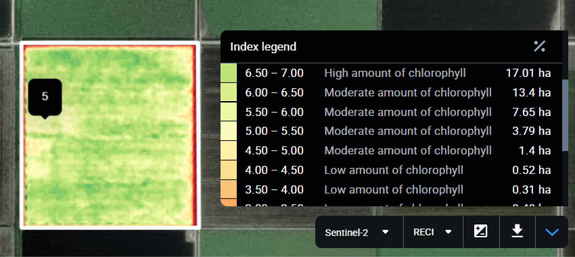Click the '6.50 – 7.00' range text
The height and width of the screenshot is (257, 575).
point(274,73)
